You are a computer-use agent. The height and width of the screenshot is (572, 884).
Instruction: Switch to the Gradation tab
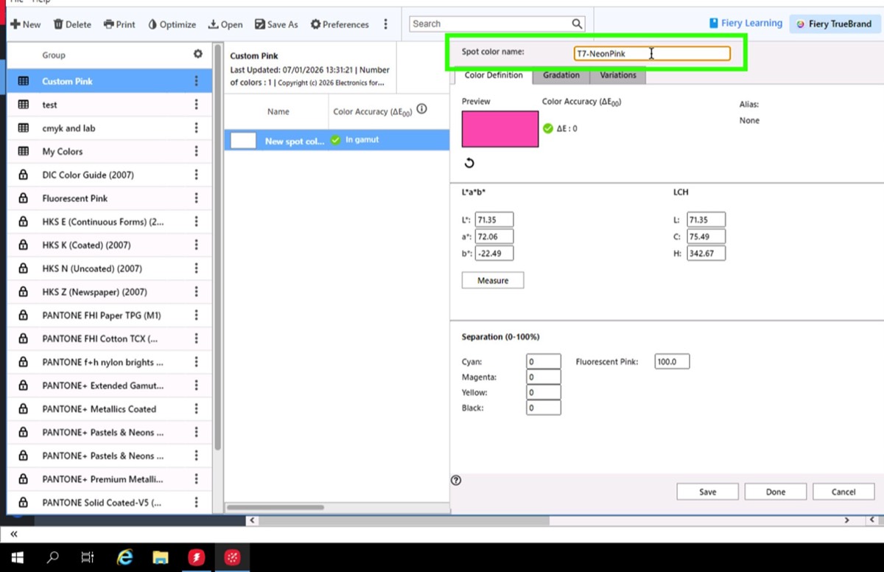(561, 75)
